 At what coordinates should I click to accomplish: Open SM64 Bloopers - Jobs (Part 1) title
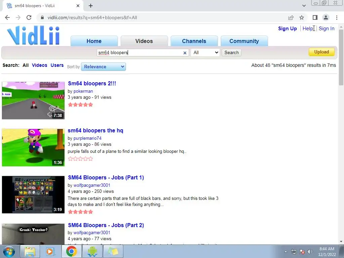106,177
